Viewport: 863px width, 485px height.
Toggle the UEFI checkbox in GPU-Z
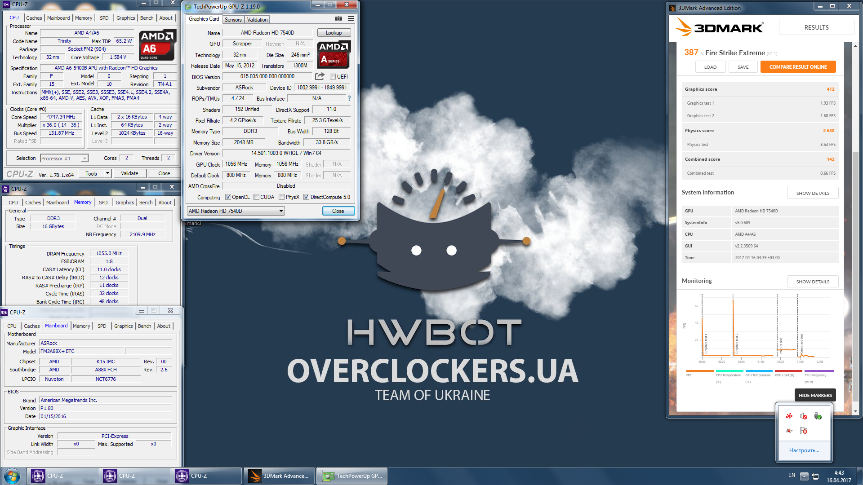(x=333, y=77)
